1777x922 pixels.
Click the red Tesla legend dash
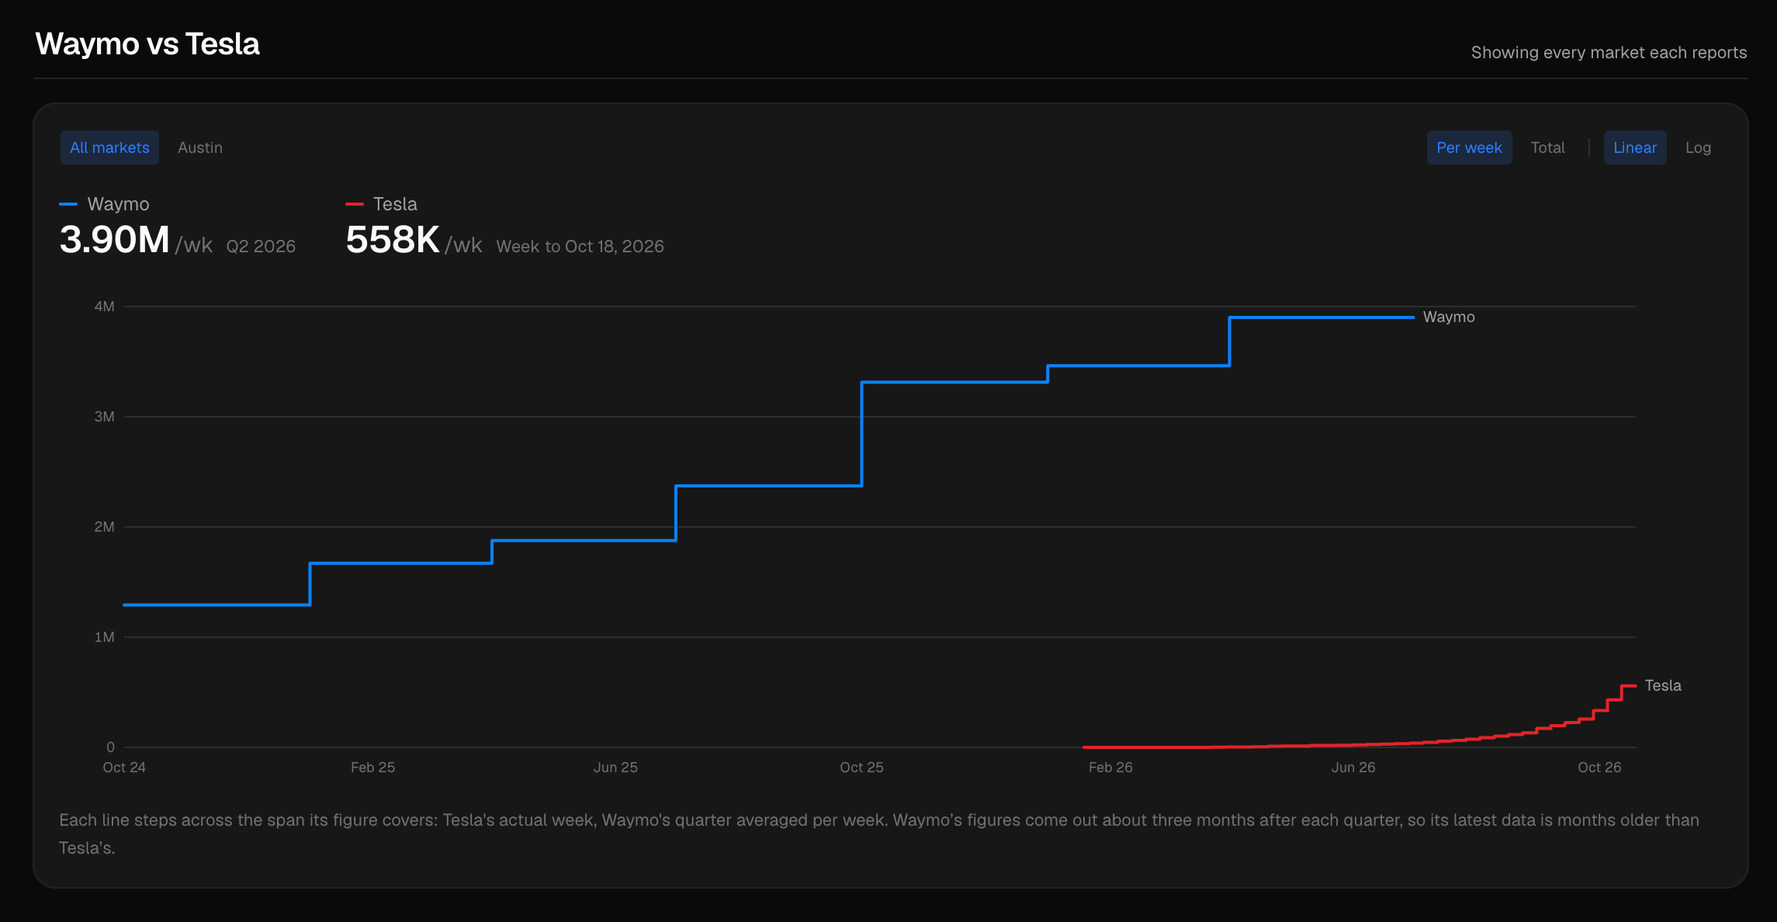355,204
